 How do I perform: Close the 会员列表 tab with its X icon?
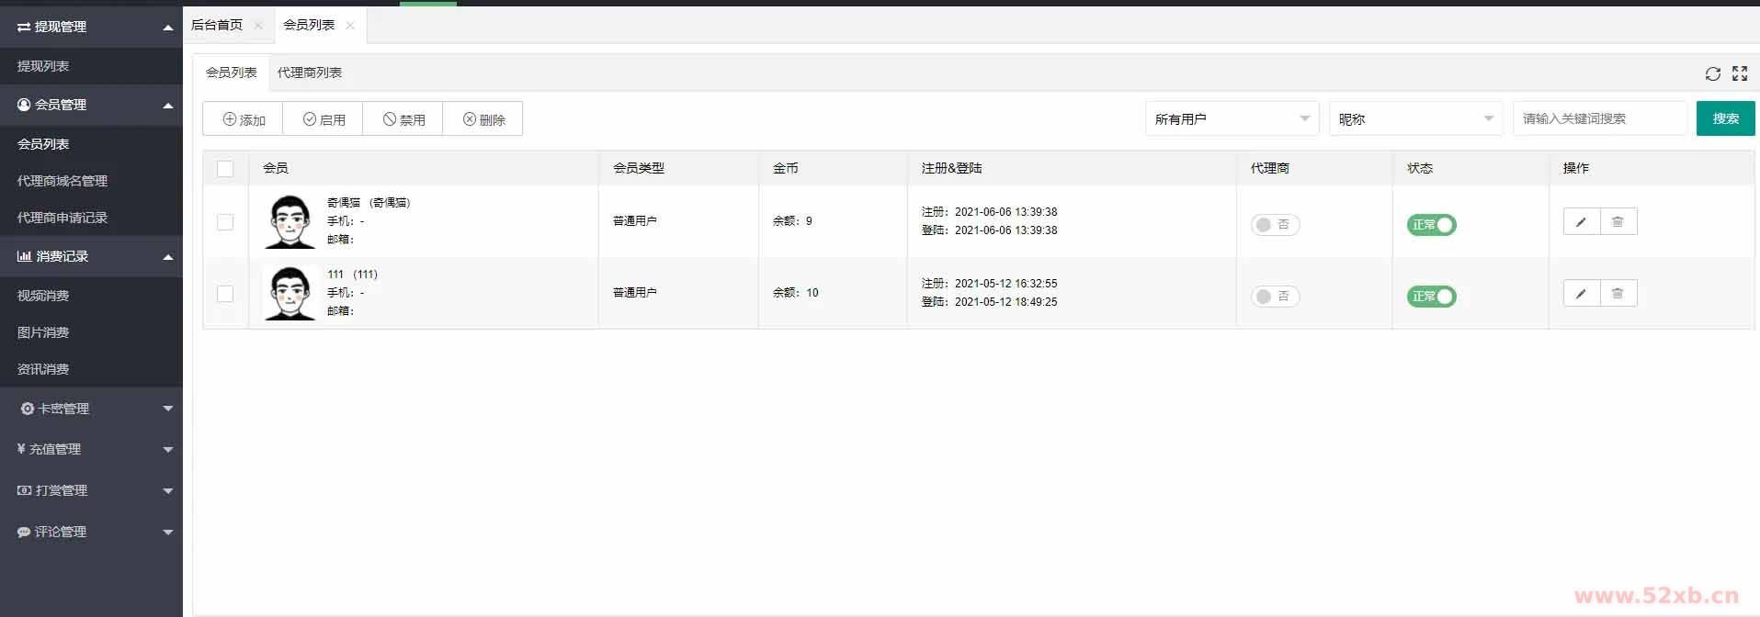[x=350, y=26]
